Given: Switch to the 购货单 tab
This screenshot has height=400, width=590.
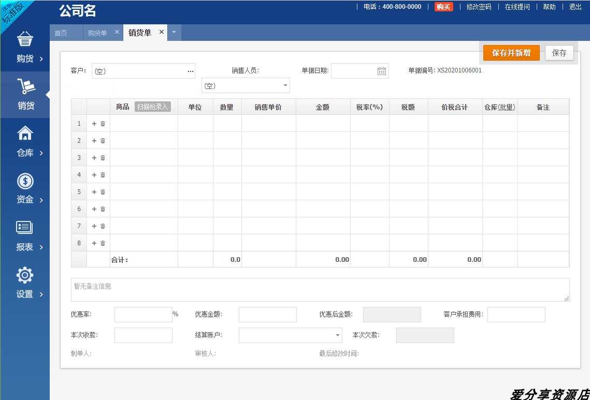Looking at the screenshot, I should click(x=97, y=33).
